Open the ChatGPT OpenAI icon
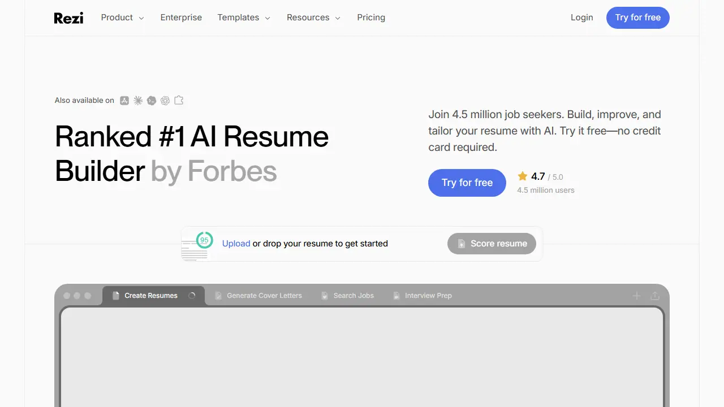724x407 pixels. [165, 101]
